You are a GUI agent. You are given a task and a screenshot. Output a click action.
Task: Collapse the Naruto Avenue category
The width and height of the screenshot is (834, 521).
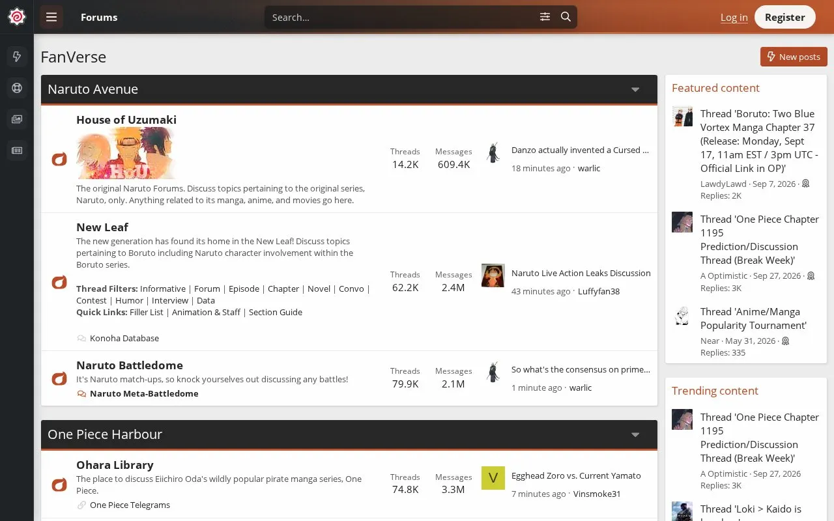click(x=635, y=90)
